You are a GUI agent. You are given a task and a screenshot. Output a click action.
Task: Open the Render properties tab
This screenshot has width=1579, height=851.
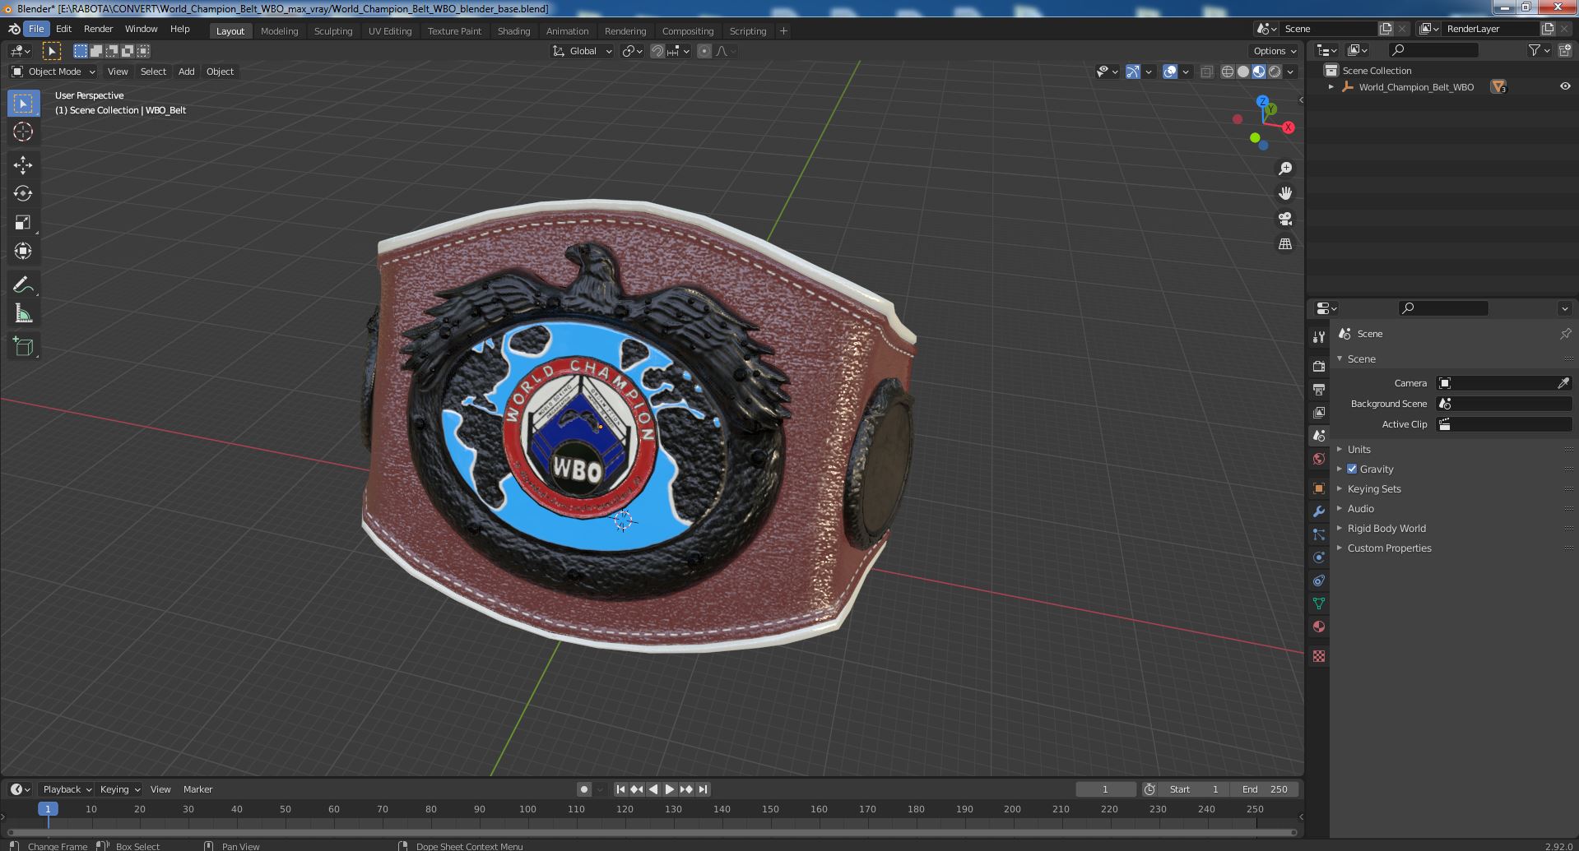click(x=1319, y=366)
